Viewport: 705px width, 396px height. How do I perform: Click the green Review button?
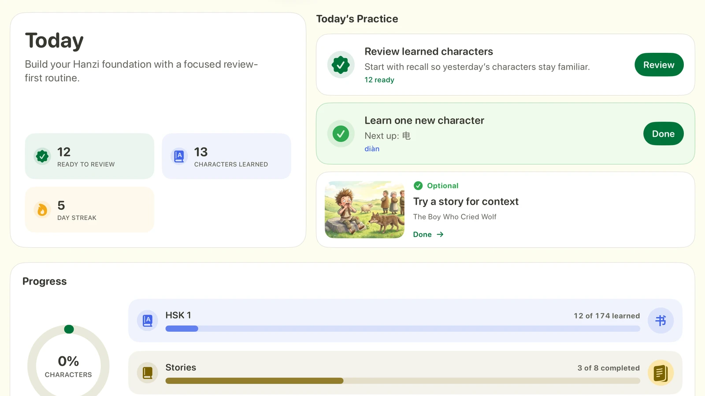pyautogui.click(x=659, y=65)
